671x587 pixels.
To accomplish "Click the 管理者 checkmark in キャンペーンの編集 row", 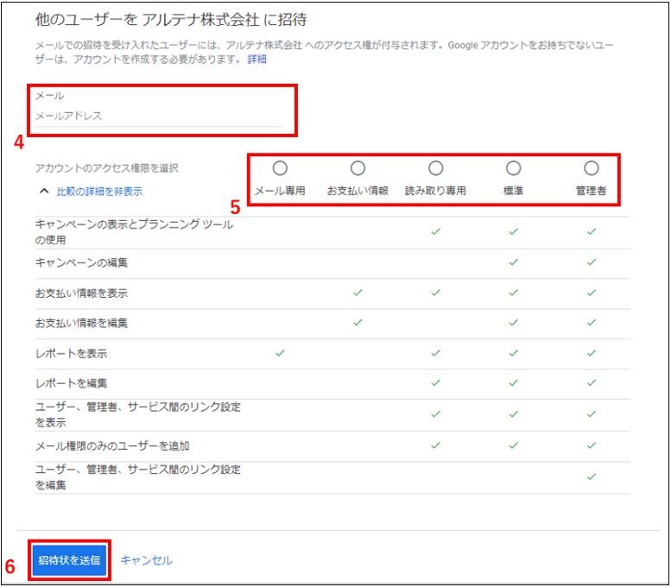I will tap(591, 262).
